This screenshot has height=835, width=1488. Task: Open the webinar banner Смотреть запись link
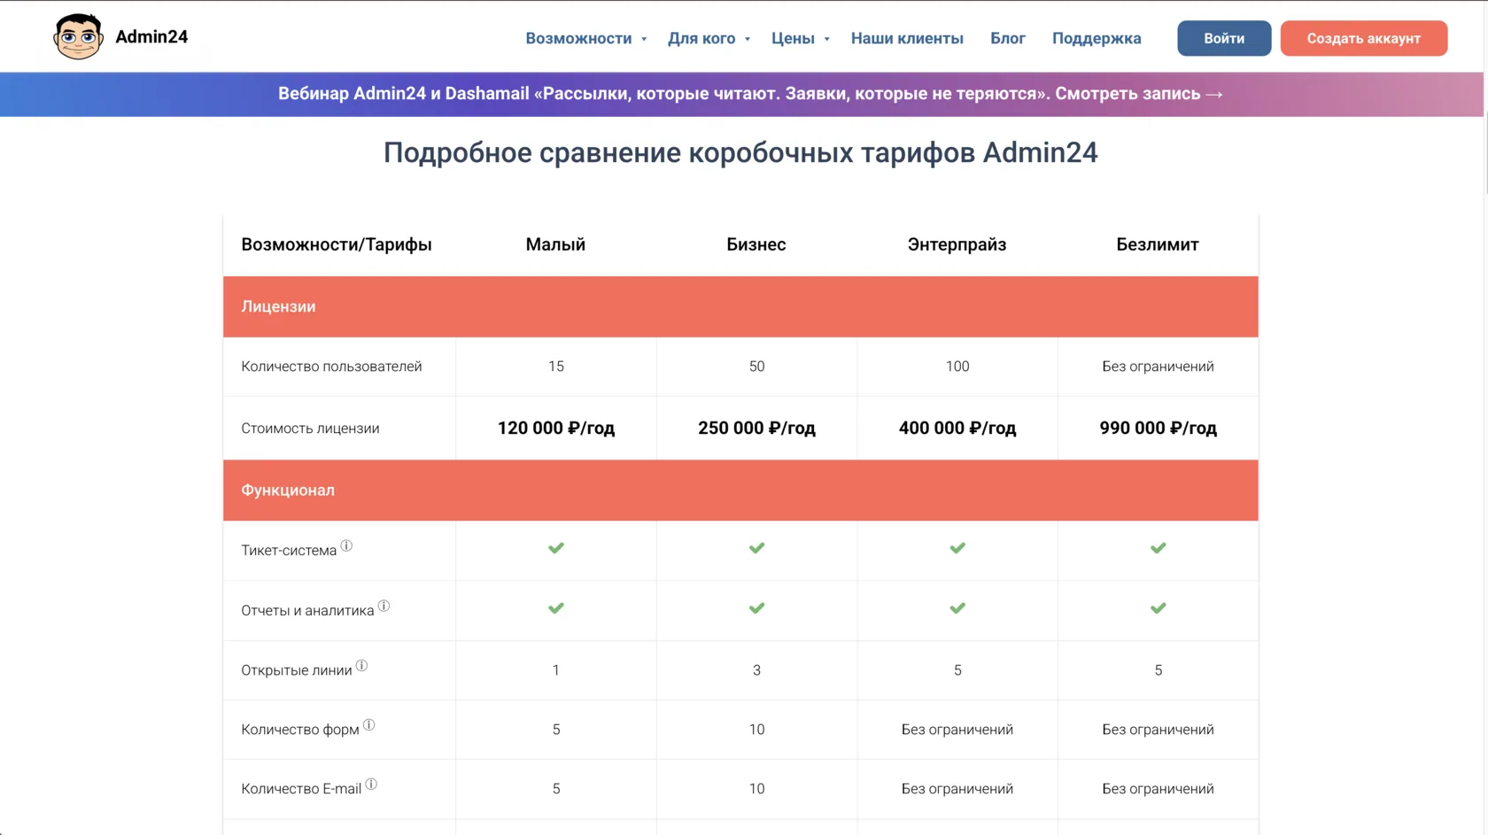pos(1139,94)
